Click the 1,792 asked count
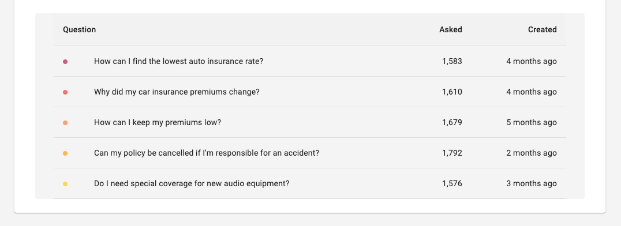The width and height of the screenshot is (621, 226). pos(452,153)
